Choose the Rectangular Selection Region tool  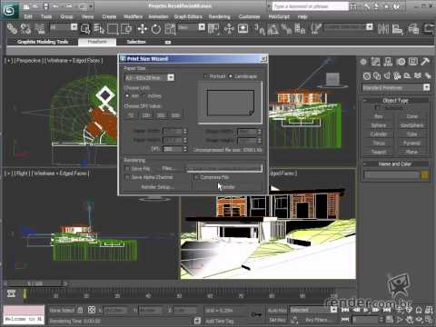click(x=113, y=29)
